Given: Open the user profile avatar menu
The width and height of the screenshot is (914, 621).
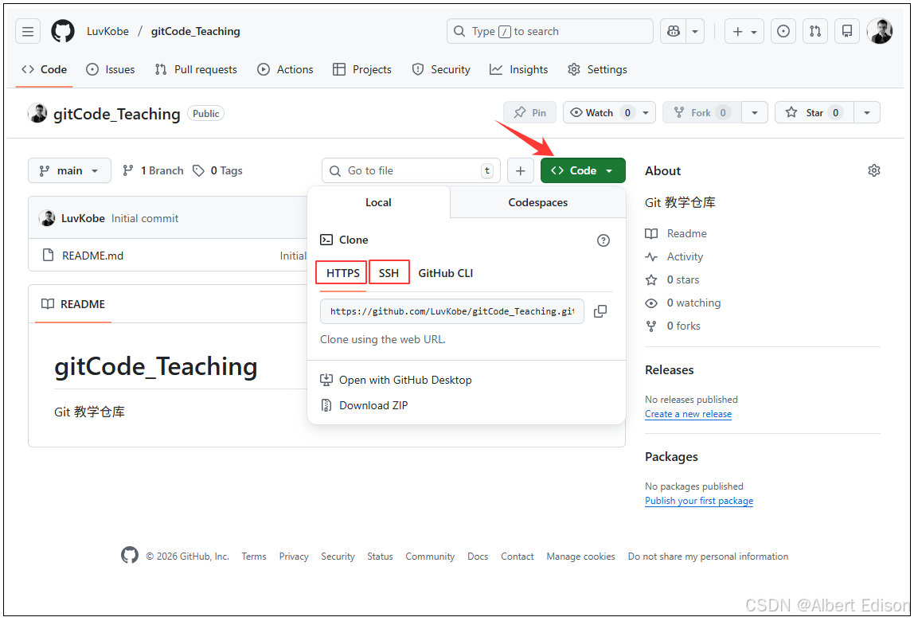Looking at the screenshot, I should point(879,32).
